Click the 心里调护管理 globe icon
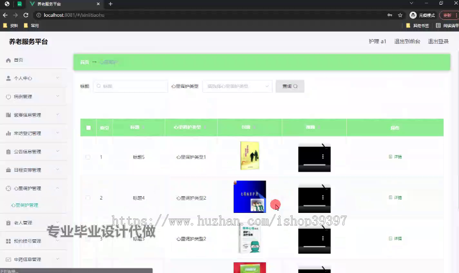Image resolution: width=459 pixels, height=273 pixels. (x=8, y=188)
